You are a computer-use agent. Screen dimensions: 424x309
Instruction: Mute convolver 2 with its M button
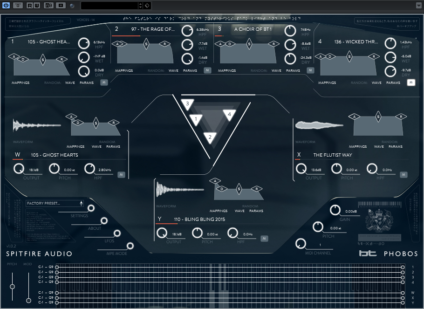(x=207, y=70)
